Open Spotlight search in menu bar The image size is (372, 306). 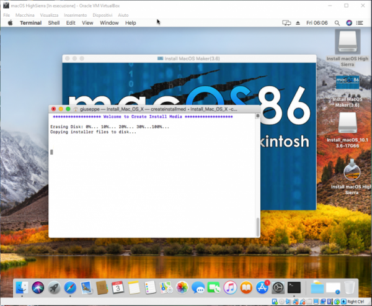click(x=337, y=23)
